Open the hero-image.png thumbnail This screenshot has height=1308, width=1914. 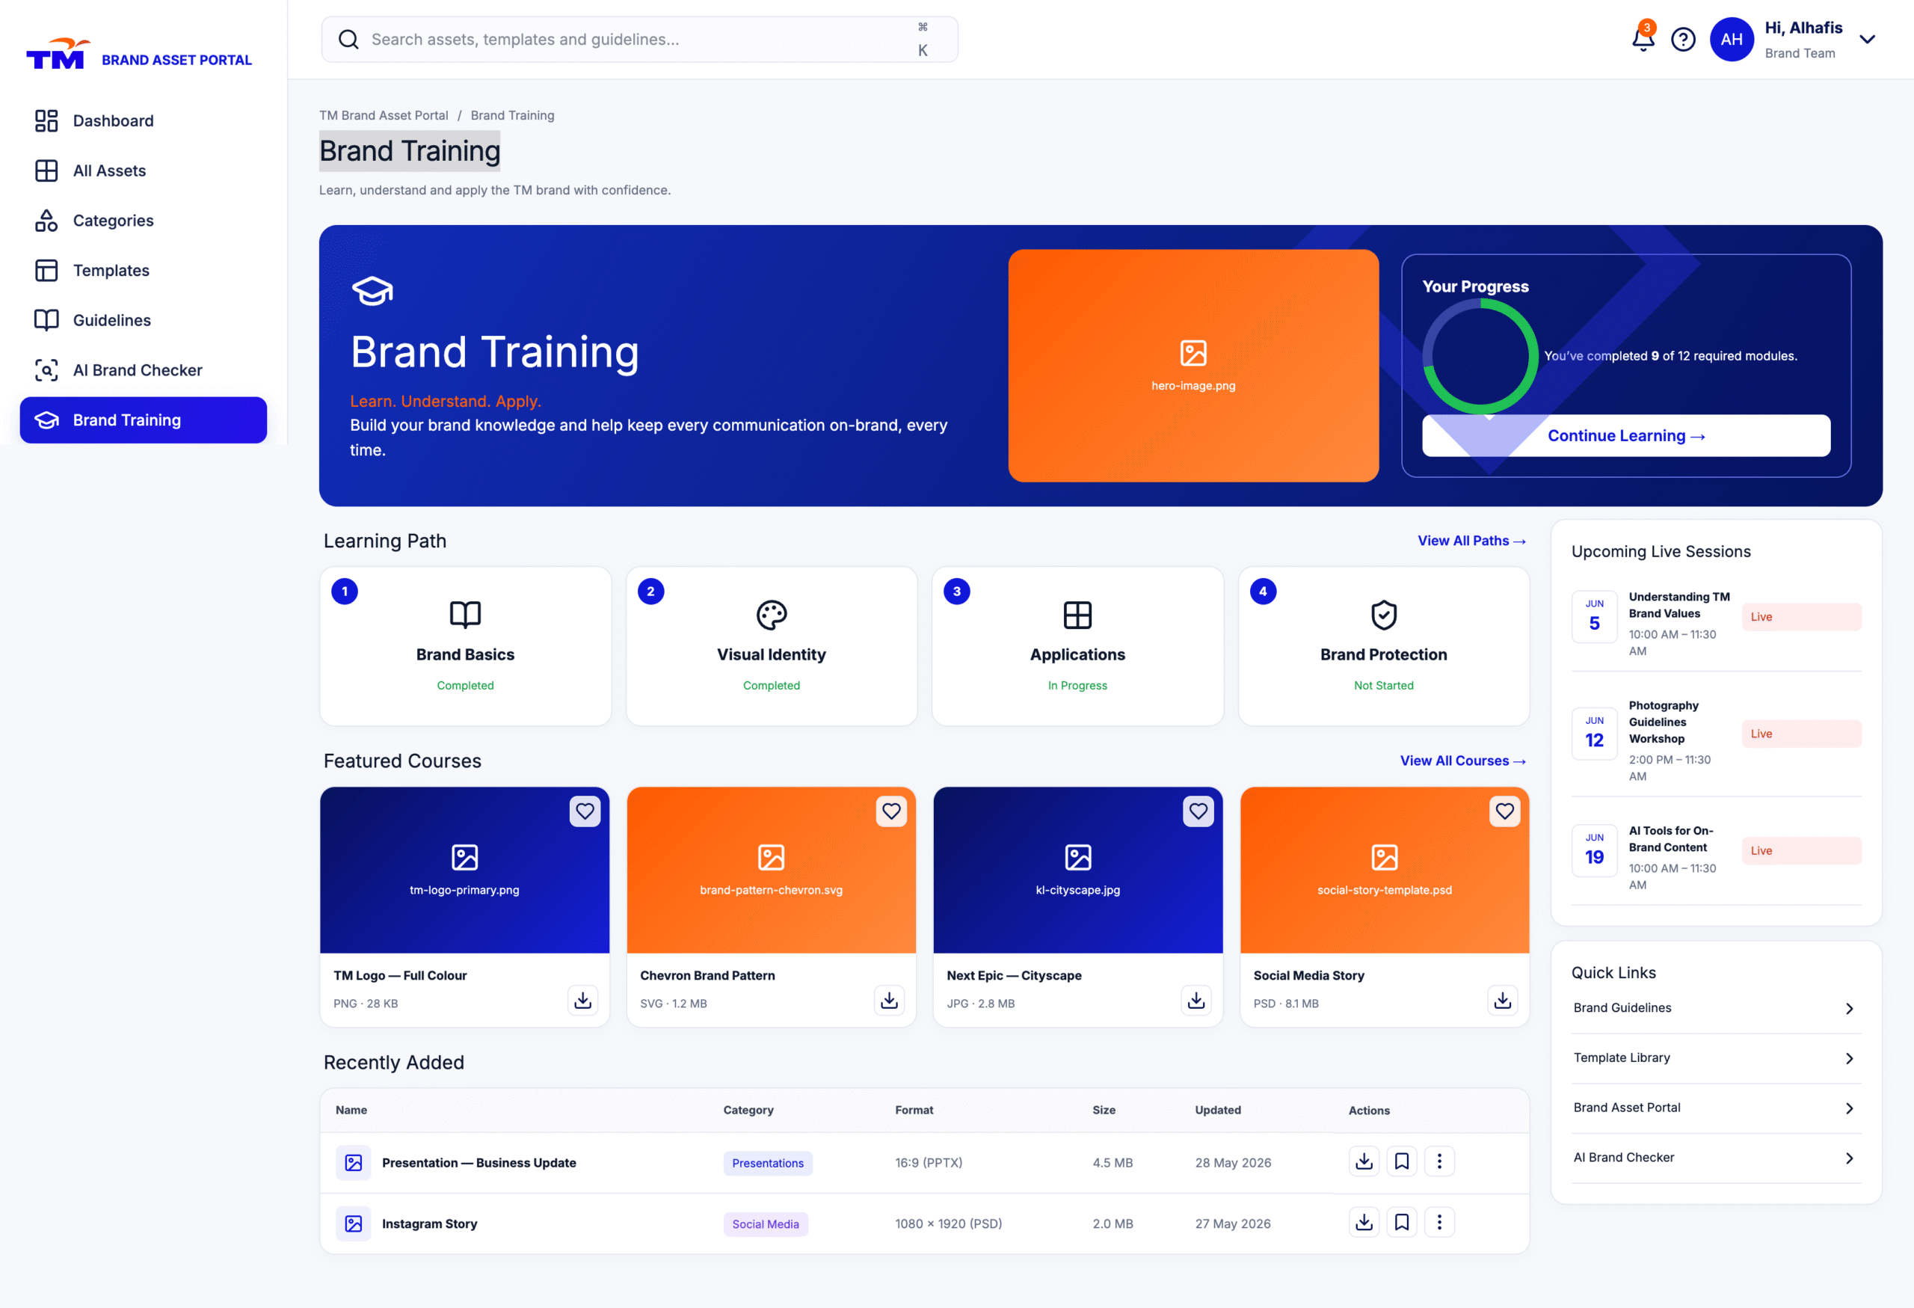pyautogui.click(x=1193, y=366)
